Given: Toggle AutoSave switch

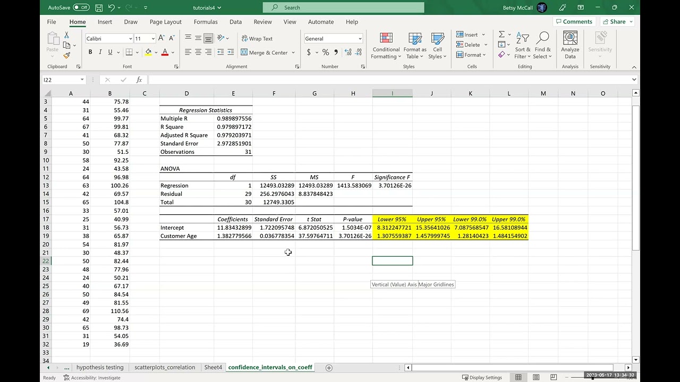Looking at the screenshot, I should (81, 7).
